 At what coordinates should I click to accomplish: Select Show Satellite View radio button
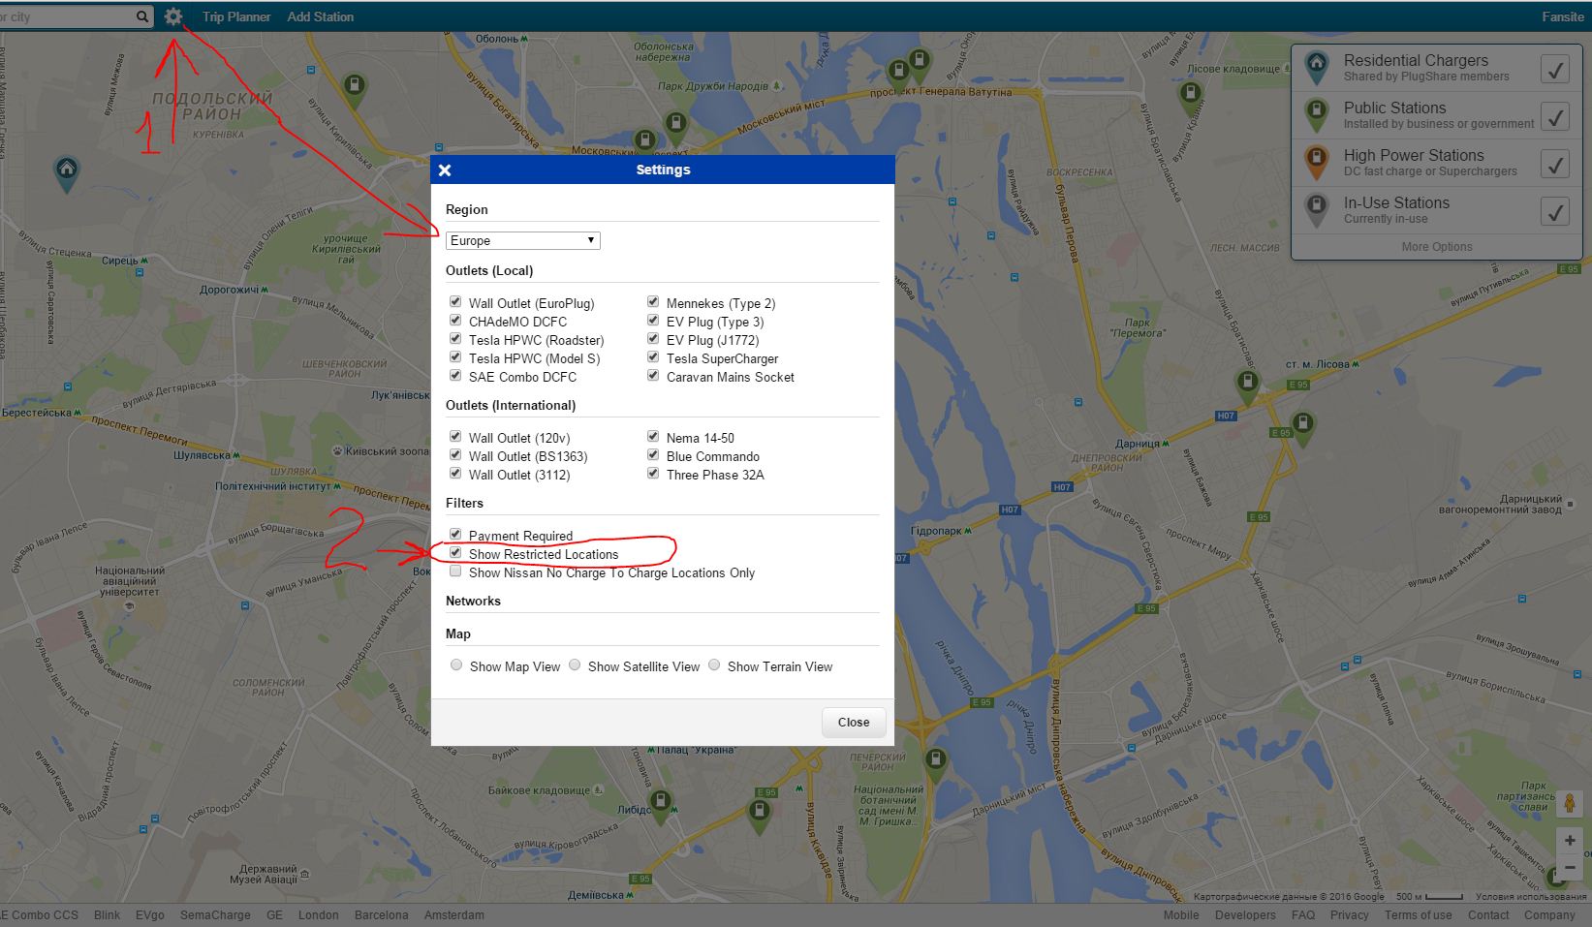coord(575,665)
